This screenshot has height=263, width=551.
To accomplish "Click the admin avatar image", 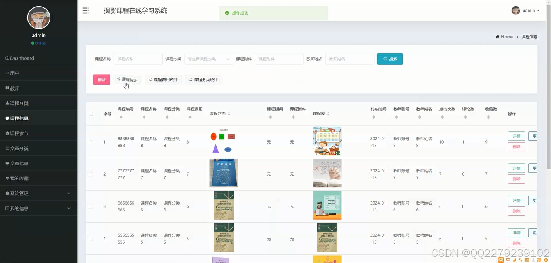I will [516, 10].
